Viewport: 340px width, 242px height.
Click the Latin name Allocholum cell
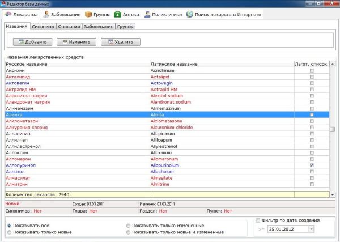[x=222, y=172]
